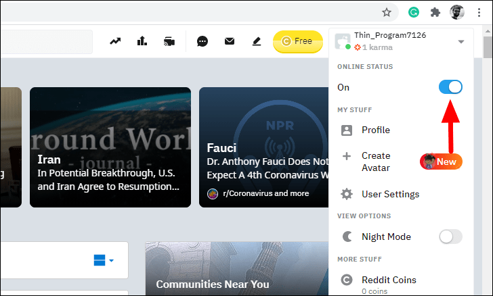
Task: Click the '1 karma' text
Action: click(x=377, y=47)
